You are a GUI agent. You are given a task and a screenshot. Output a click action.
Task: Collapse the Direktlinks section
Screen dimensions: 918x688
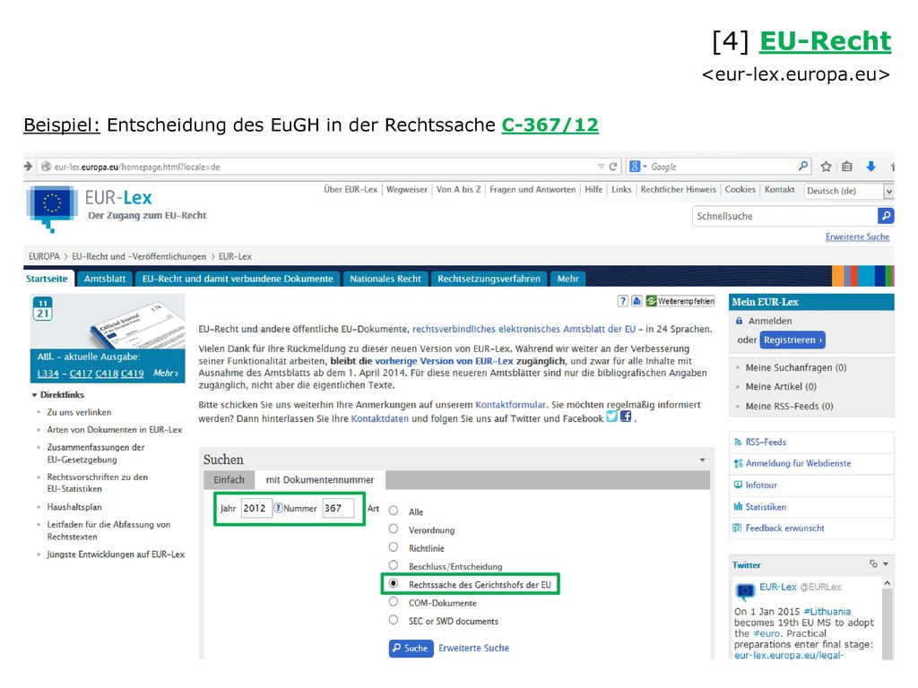35,395
